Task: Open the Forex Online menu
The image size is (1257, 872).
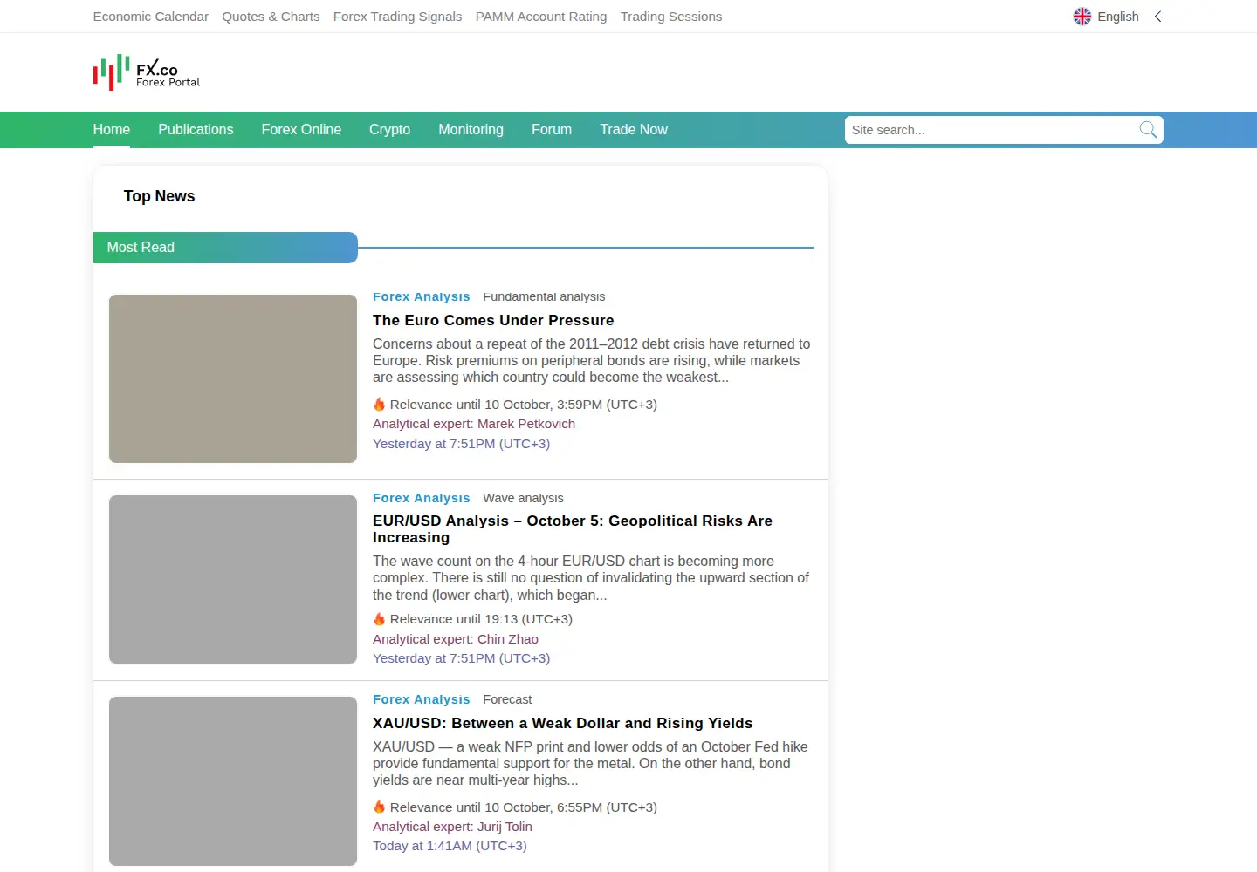Action: pos(301,130)
